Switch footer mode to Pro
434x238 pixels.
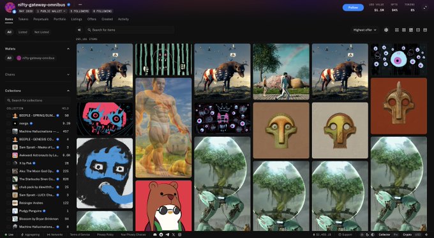396,235
